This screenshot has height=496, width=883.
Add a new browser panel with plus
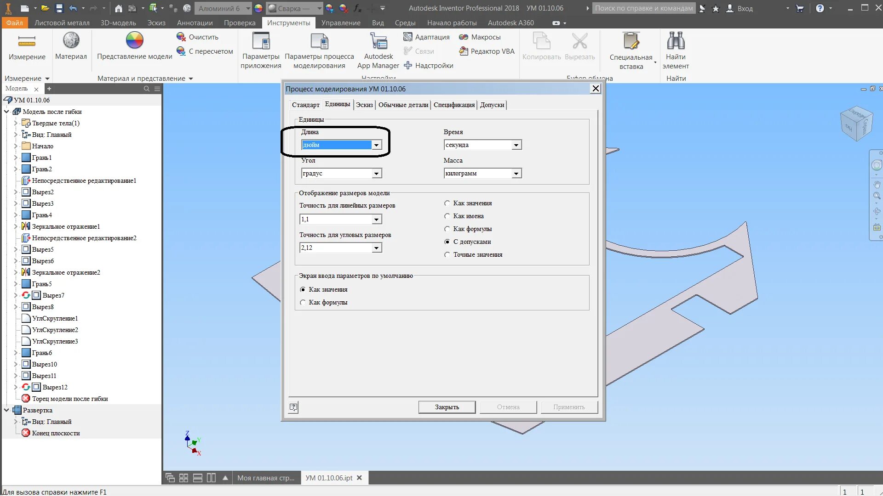pos(49,89)
